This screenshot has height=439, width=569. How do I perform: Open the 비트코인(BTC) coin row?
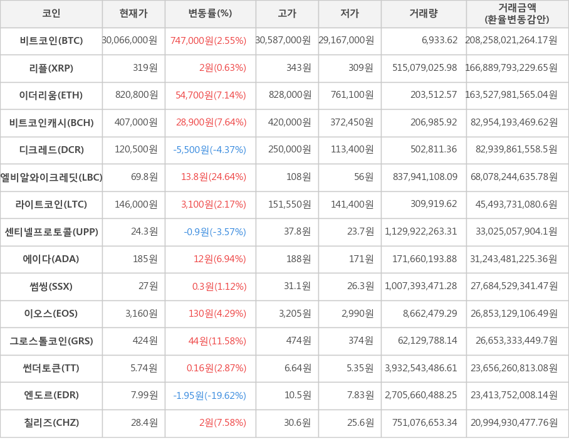pyautogui.click(x=51, y=41)
